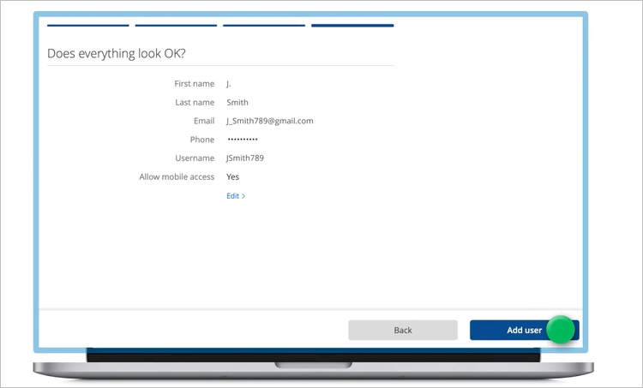643x388 pixels.
Task: Click the email value J_Smith789@gmail.com
Action: (x=269, y=121)
